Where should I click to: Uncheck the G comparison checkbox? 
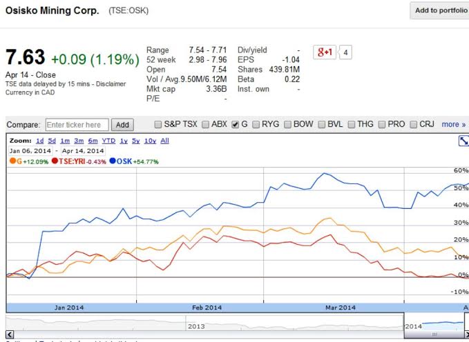click(x=236, y=125)
